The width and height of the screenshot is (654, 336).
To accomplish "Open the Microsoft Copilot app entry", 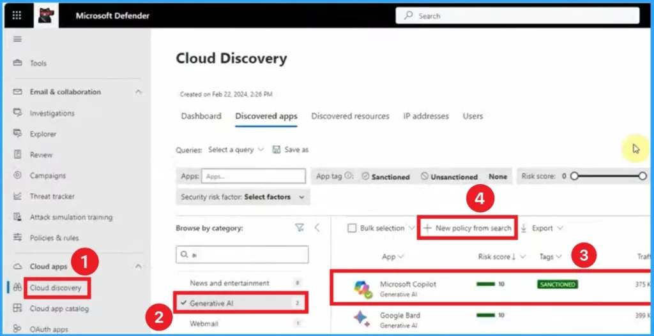I will [408, 284].
